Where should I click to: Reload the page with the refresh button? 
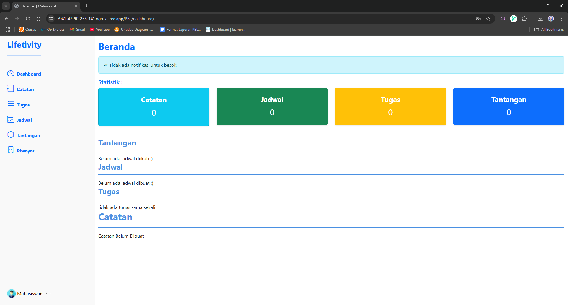(x=28, y=19)
